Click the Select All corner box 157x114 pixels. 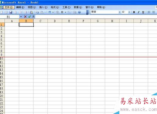pyautogui.click(x=2, y=21)
